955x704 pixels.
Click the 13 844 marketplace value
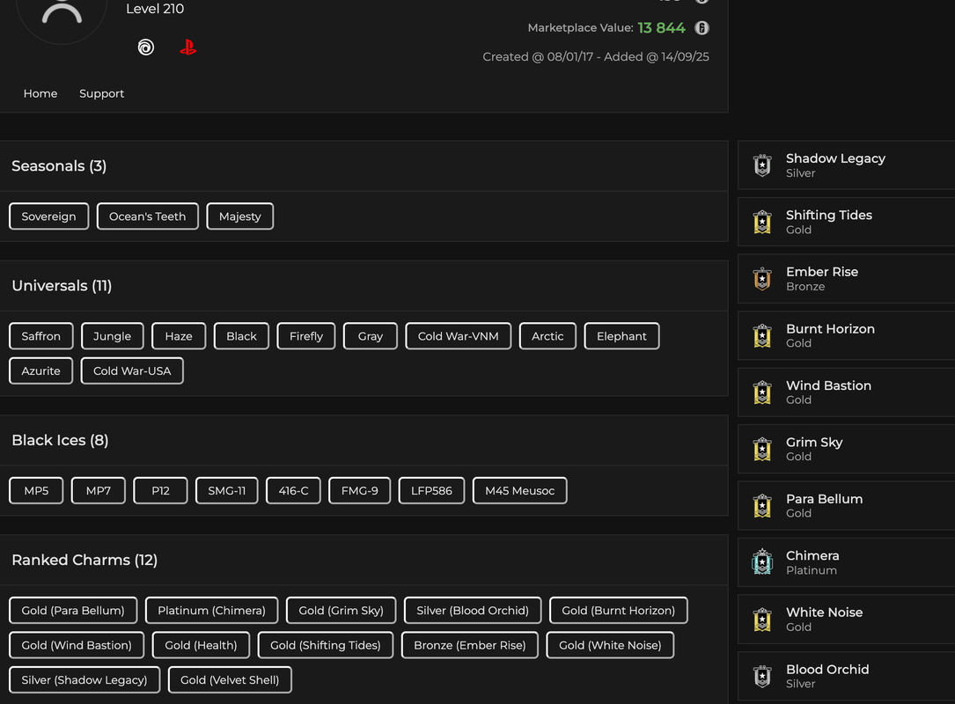tap(661, 28)
